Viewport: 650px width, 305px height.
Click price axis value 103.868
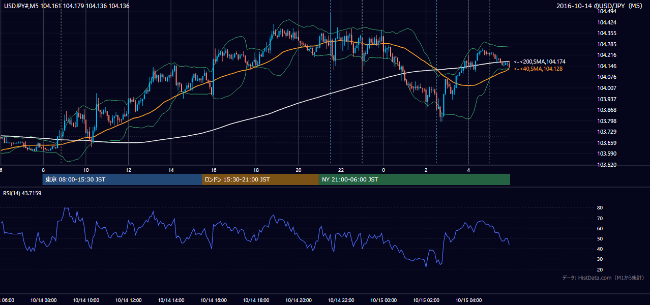607,110
